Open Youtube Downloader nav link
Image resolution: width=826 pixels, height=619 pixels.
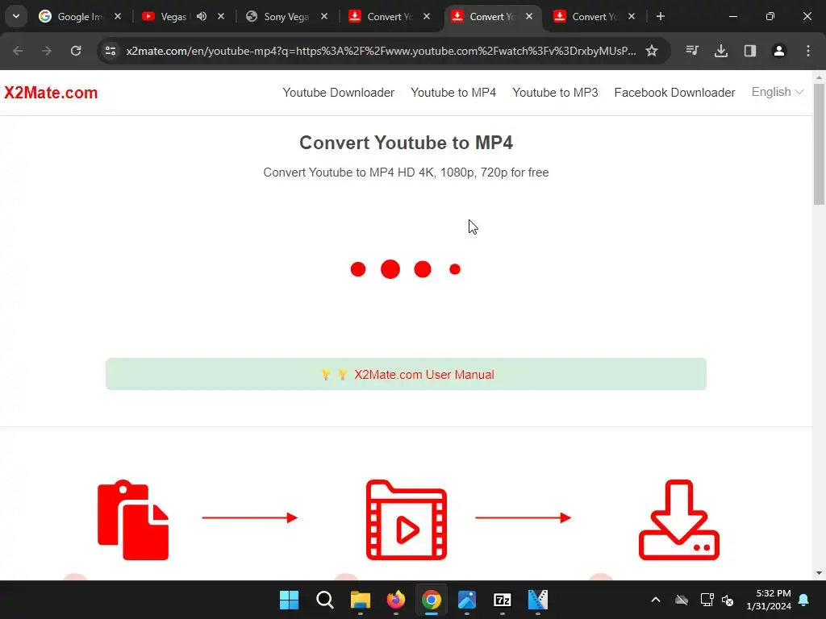point(338,93)
